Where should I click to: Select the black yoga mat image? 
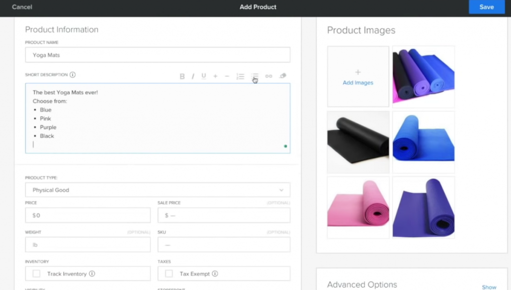[358, 142]
